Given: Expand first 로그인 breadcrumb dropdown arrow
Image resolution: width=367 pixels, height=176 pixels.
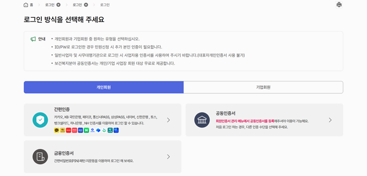Looking at the screenshot, I should (59, 5).
